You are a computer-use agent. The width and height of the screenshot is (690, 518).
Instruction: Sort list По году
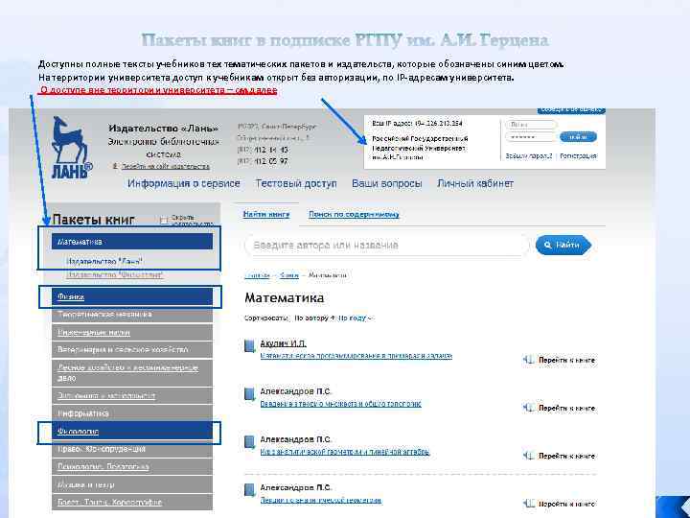pos(356,318)
